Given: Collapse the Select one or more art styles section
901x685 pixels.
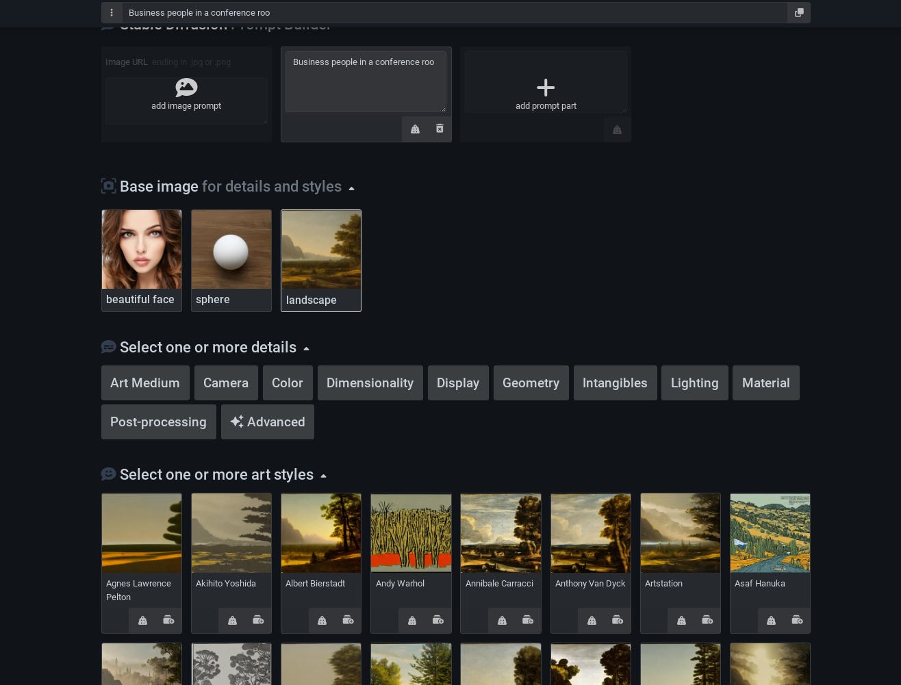Looking at the screenshot, I should (x=323, y=475).
